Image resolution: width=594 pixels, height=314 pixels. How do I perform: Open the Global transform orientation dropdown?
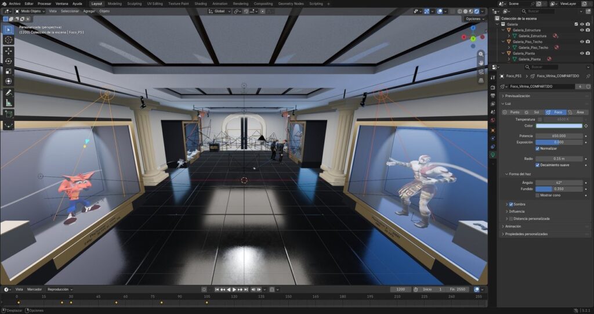click(219, 12)
